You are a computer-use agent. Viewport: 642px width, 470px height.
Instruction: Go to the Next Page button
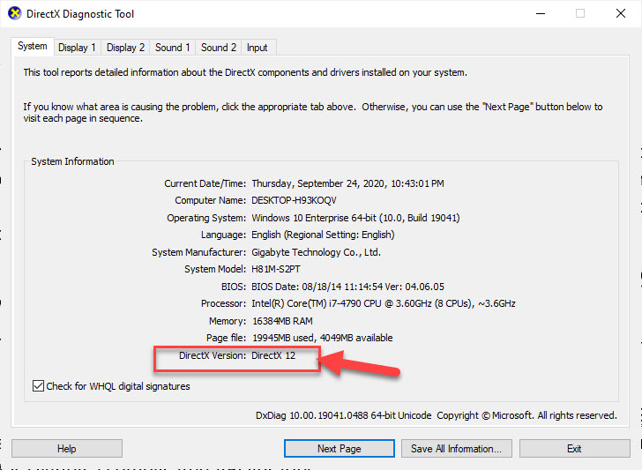(340, 449)
